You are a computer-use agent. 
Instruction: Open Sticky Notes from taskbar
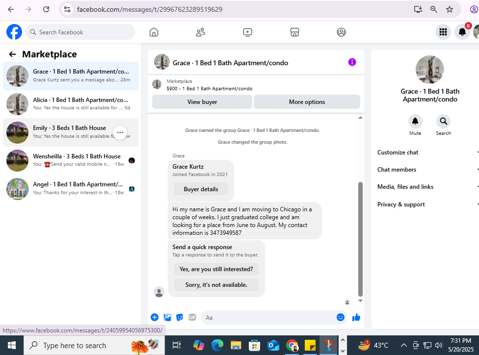(x=310, y=345)
